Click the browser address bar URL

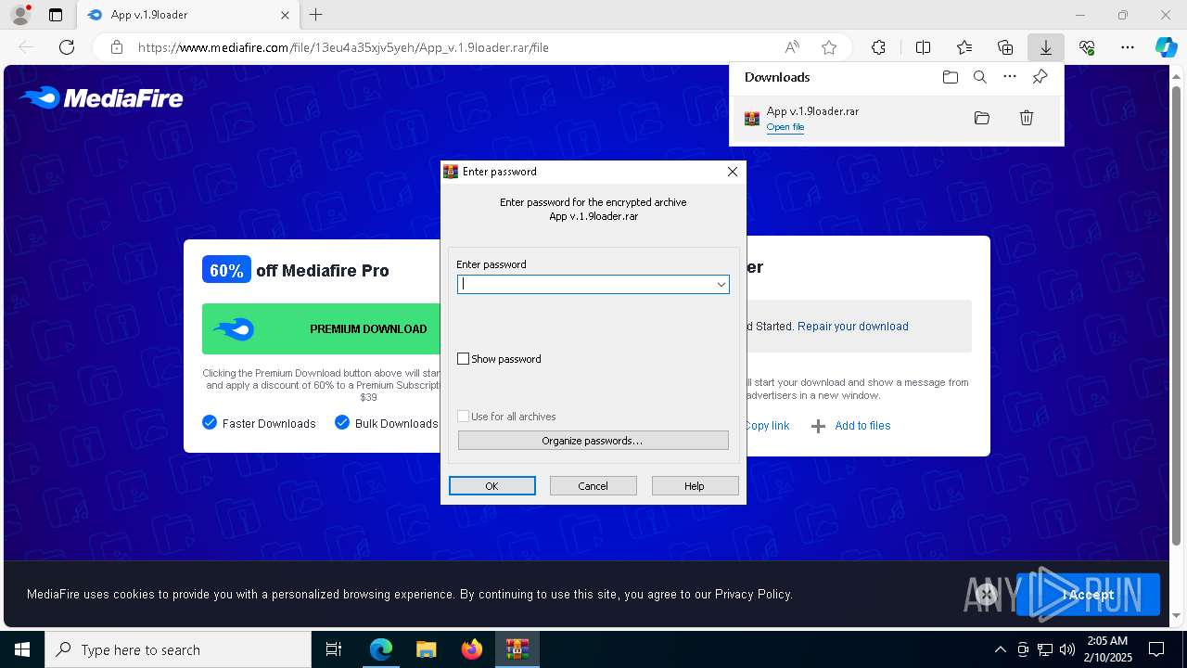[343, 47]
